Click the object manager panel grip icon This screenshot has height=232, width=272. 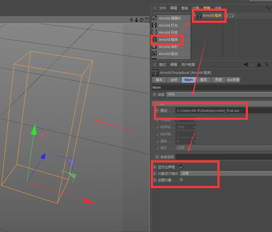(155, 8)
